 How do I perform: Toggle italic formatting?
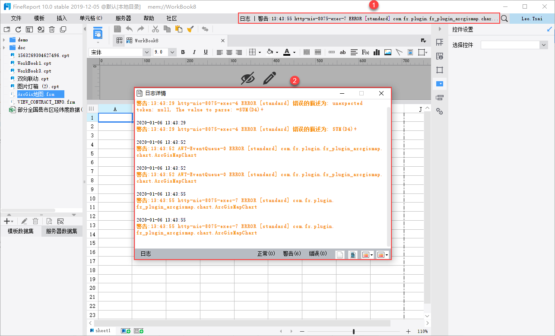(x=194, y=52)
